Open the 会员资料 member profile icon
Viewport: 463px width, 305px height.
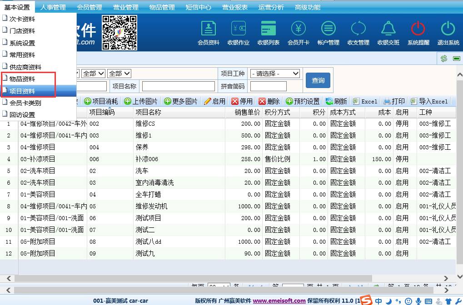pos(208,33)
